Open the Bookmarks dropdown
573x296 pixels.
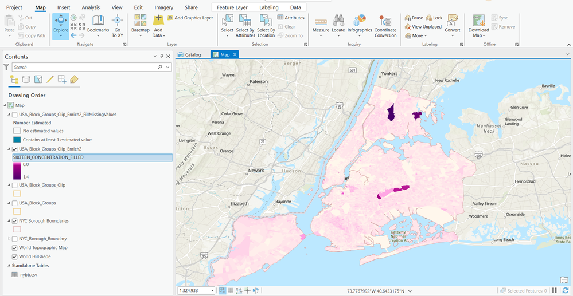98,35
